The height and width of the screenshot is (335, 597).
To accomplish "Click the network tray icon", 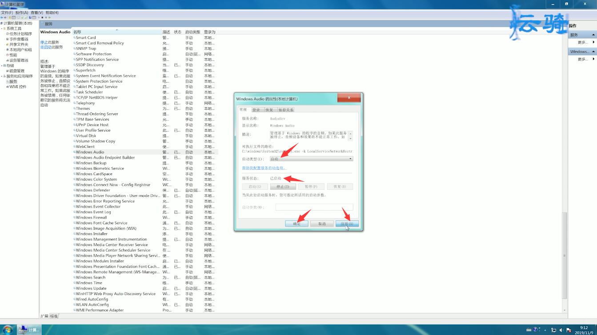I will pyautogui.click(x=553, y=330).
